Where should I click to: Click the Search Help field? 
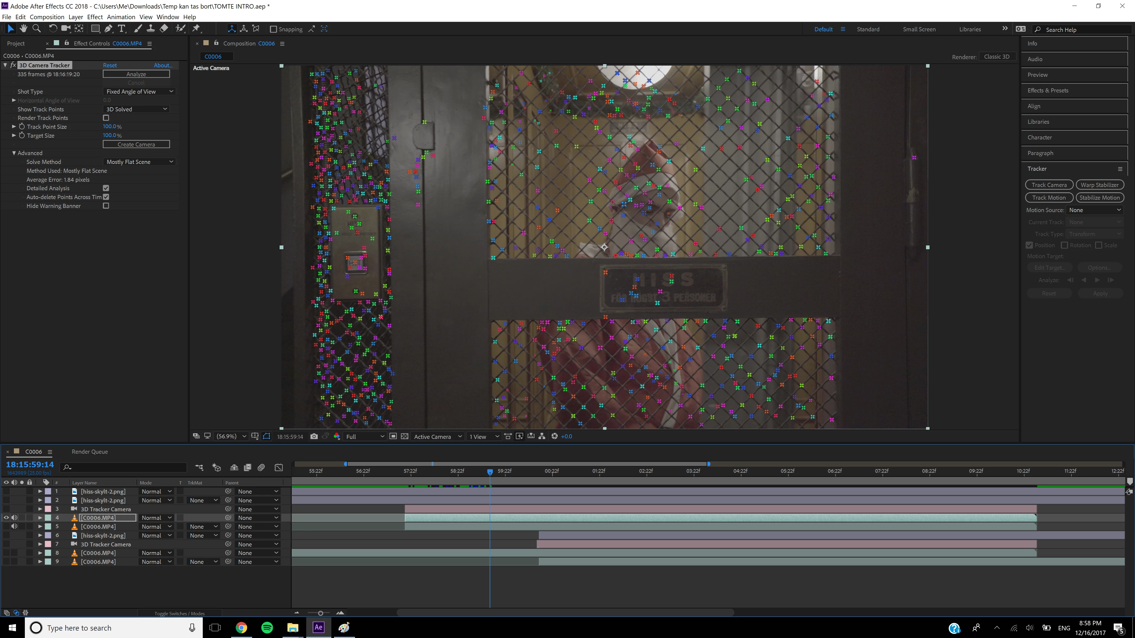(1084, 30)
